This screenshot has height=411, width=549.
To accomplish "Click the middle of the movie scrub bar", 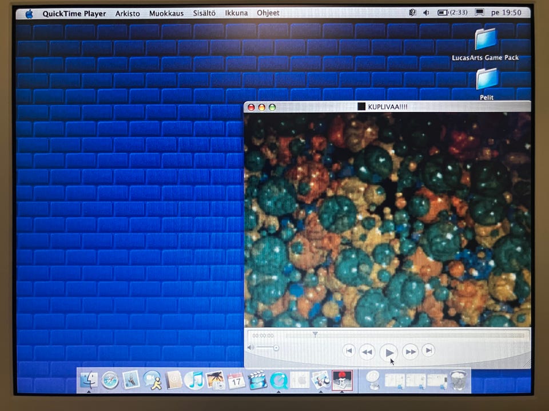I will [x=405, y=336].
